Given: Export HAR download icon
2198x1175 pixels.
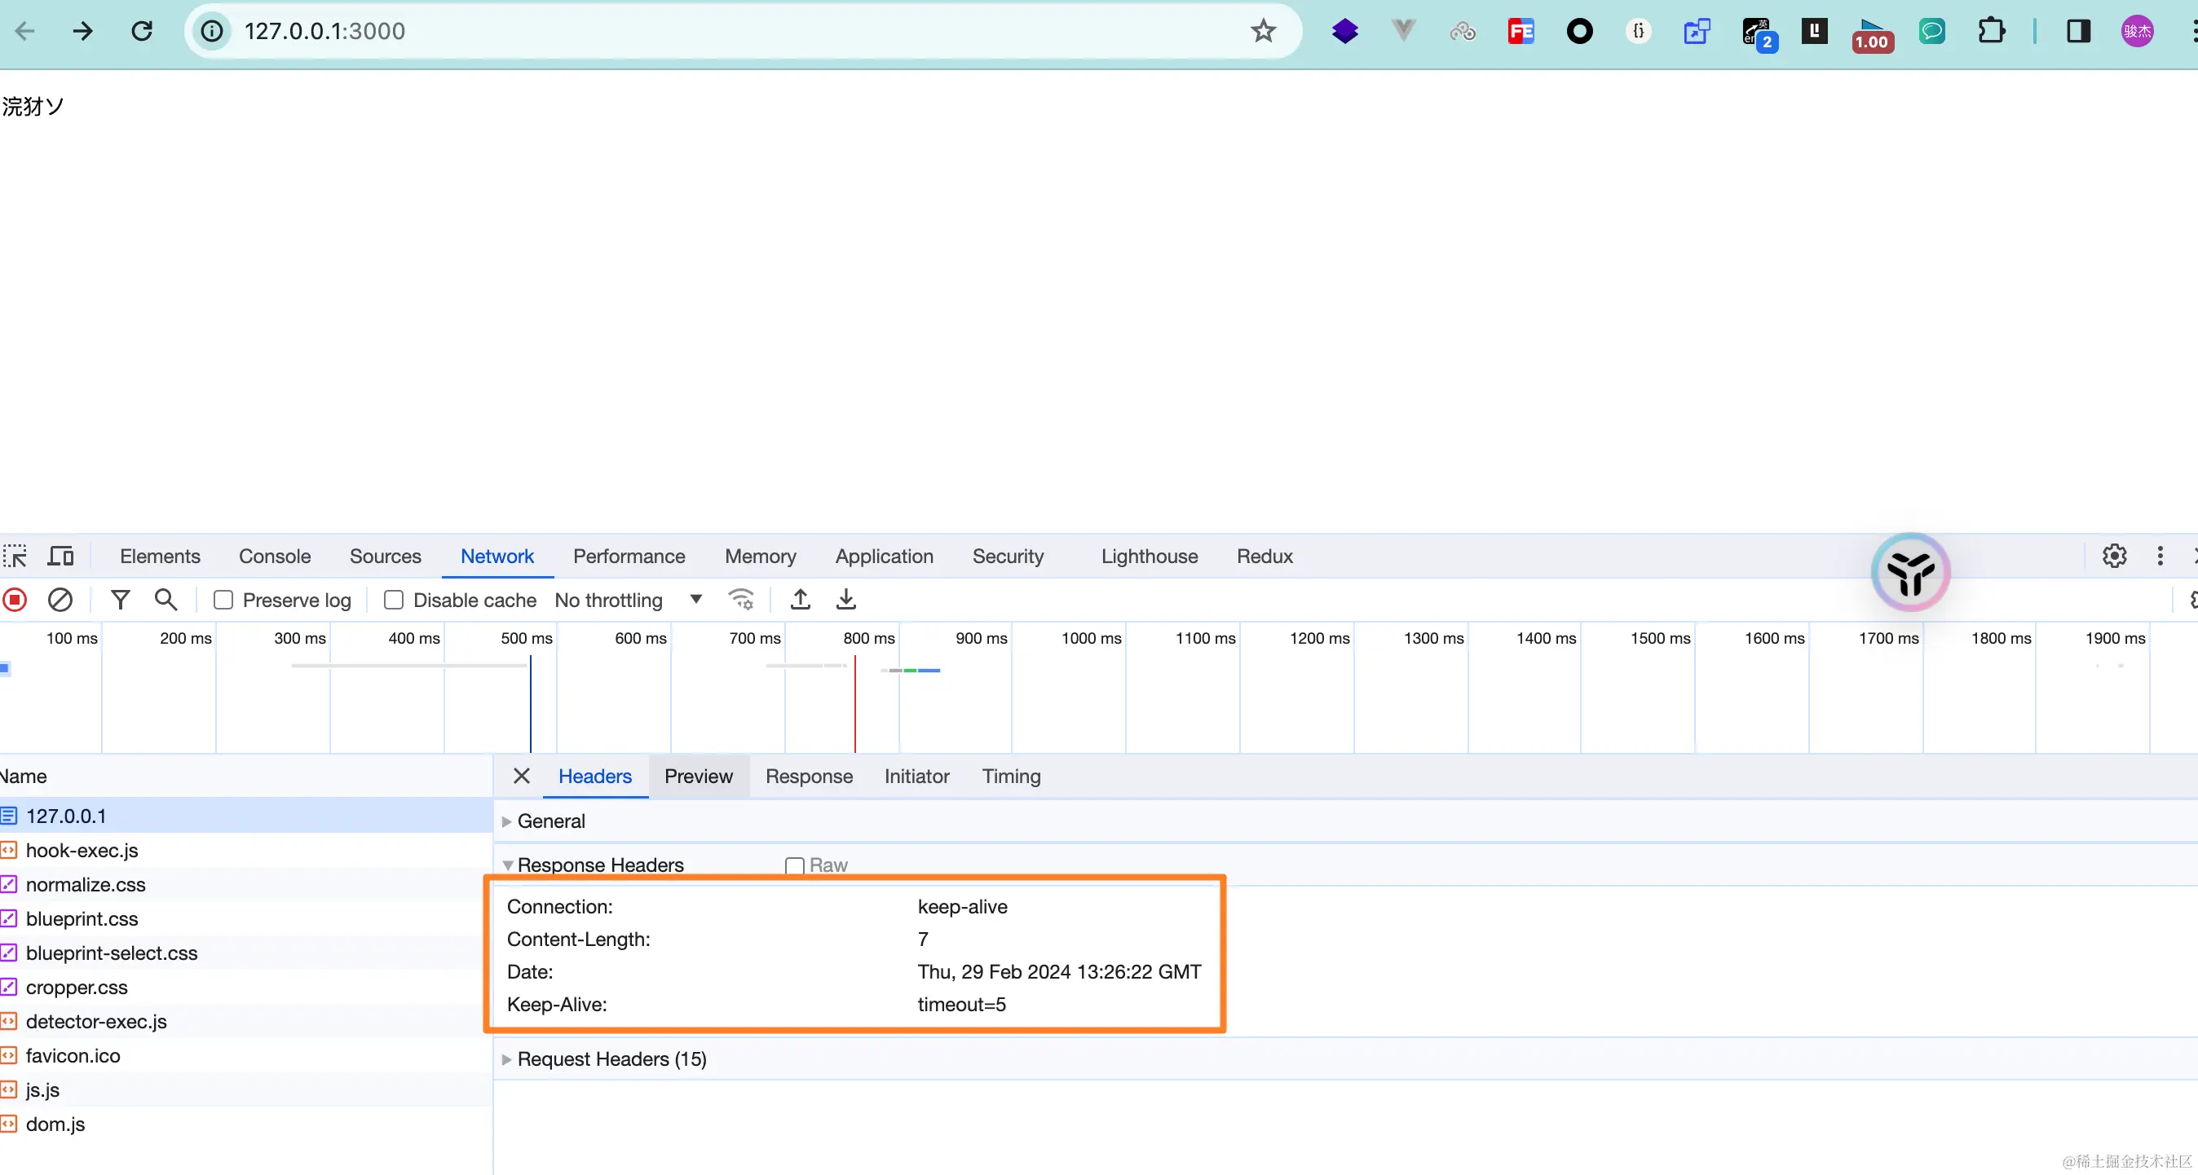Looking at the screenshot, I should click(x=845, y=601).
